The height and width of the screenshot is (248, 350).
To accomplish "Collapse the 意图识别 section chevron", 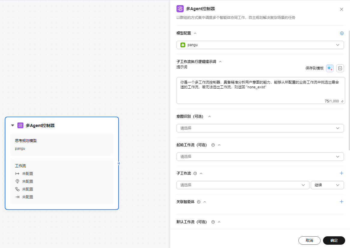I will tap(210, 117).
